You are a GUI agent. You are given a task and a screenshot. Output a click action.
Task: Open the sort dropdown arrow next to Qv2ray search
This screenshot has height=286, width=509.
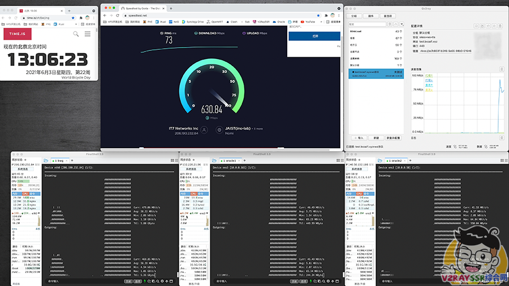(403, 25)
